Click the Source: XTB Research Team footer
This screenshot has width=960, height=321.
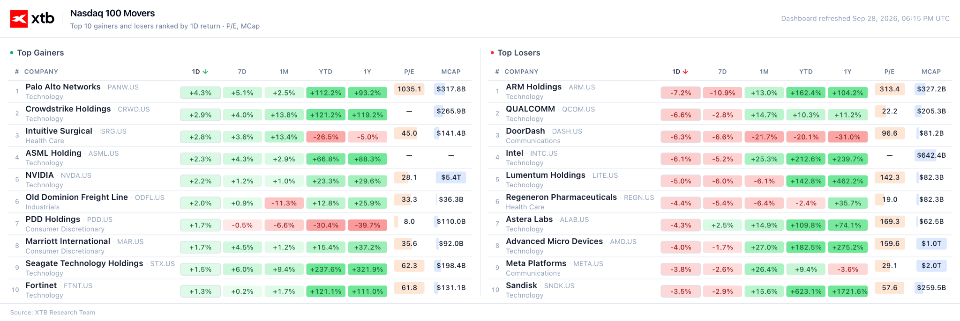[x=52, y=313]
